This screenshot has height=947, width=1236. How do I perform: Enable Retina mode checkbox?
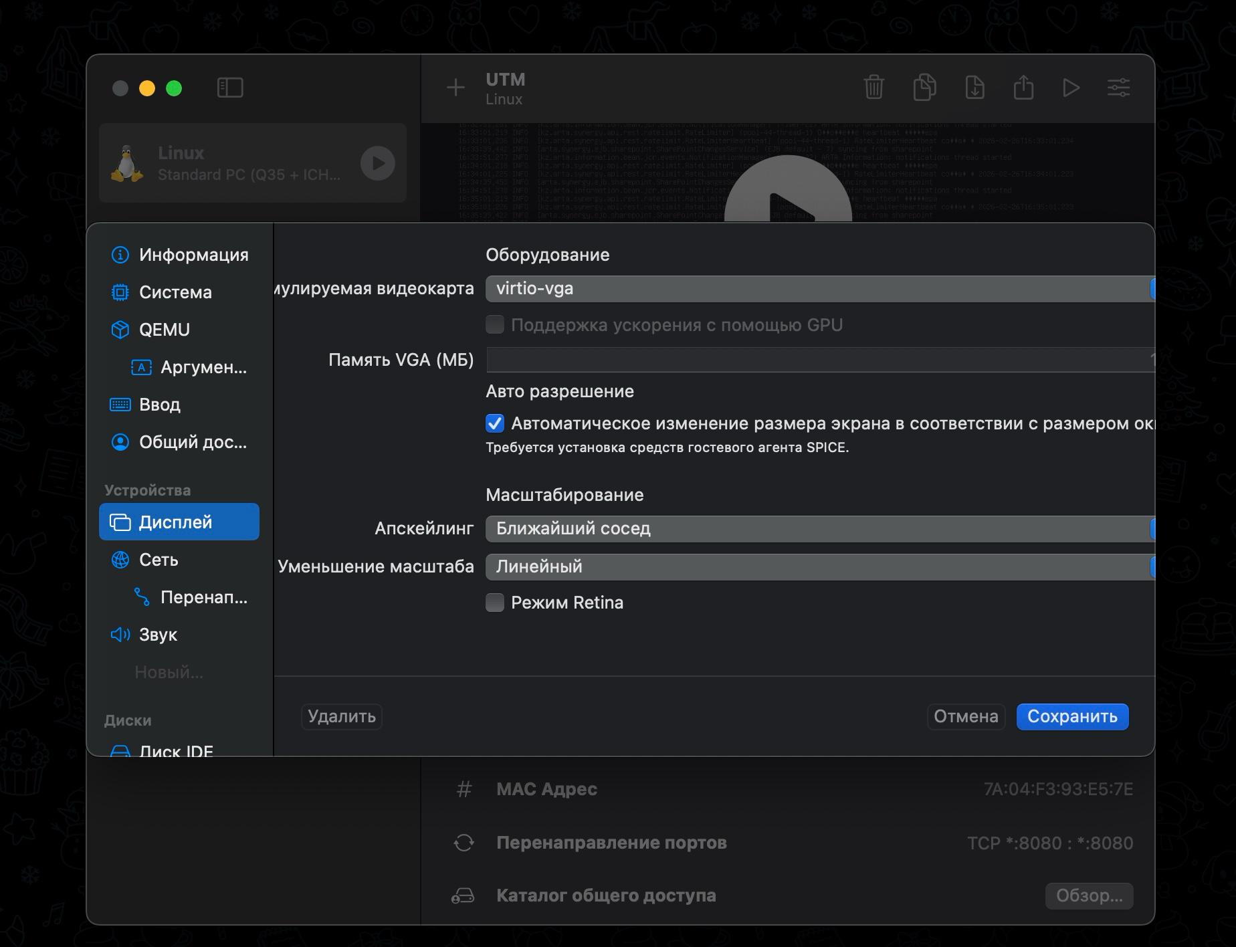495,603
